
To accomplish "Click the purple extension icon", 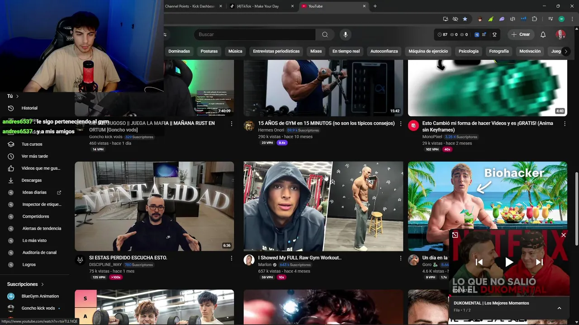I will click(x=502, y=19).
